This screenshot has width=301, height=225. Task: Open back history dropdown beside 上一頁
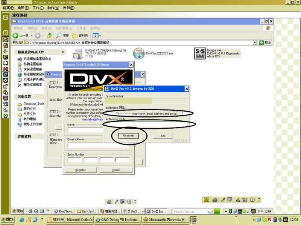coord(32,35)
